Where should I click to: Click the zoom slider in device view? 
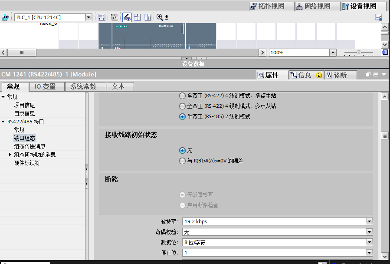coord(359,53)
